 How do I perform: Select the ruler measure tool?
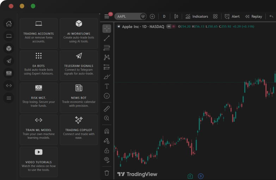coord(107,109)
